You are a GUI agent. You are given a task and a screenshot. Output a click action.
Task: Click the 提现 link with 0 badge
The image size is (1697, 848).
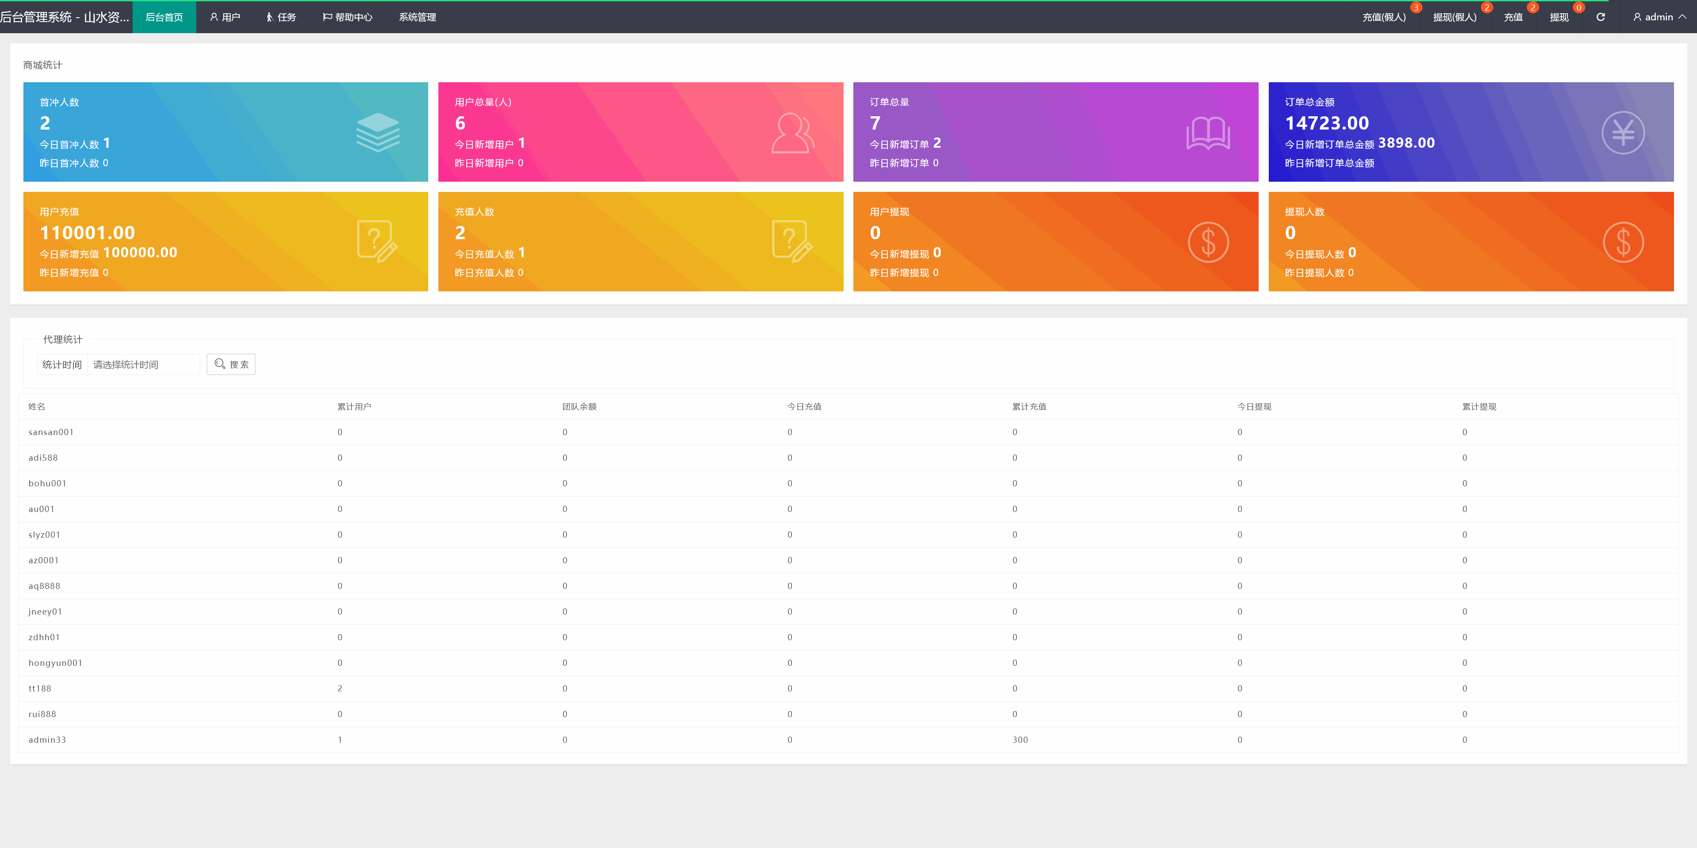(x=1559, y=17)
